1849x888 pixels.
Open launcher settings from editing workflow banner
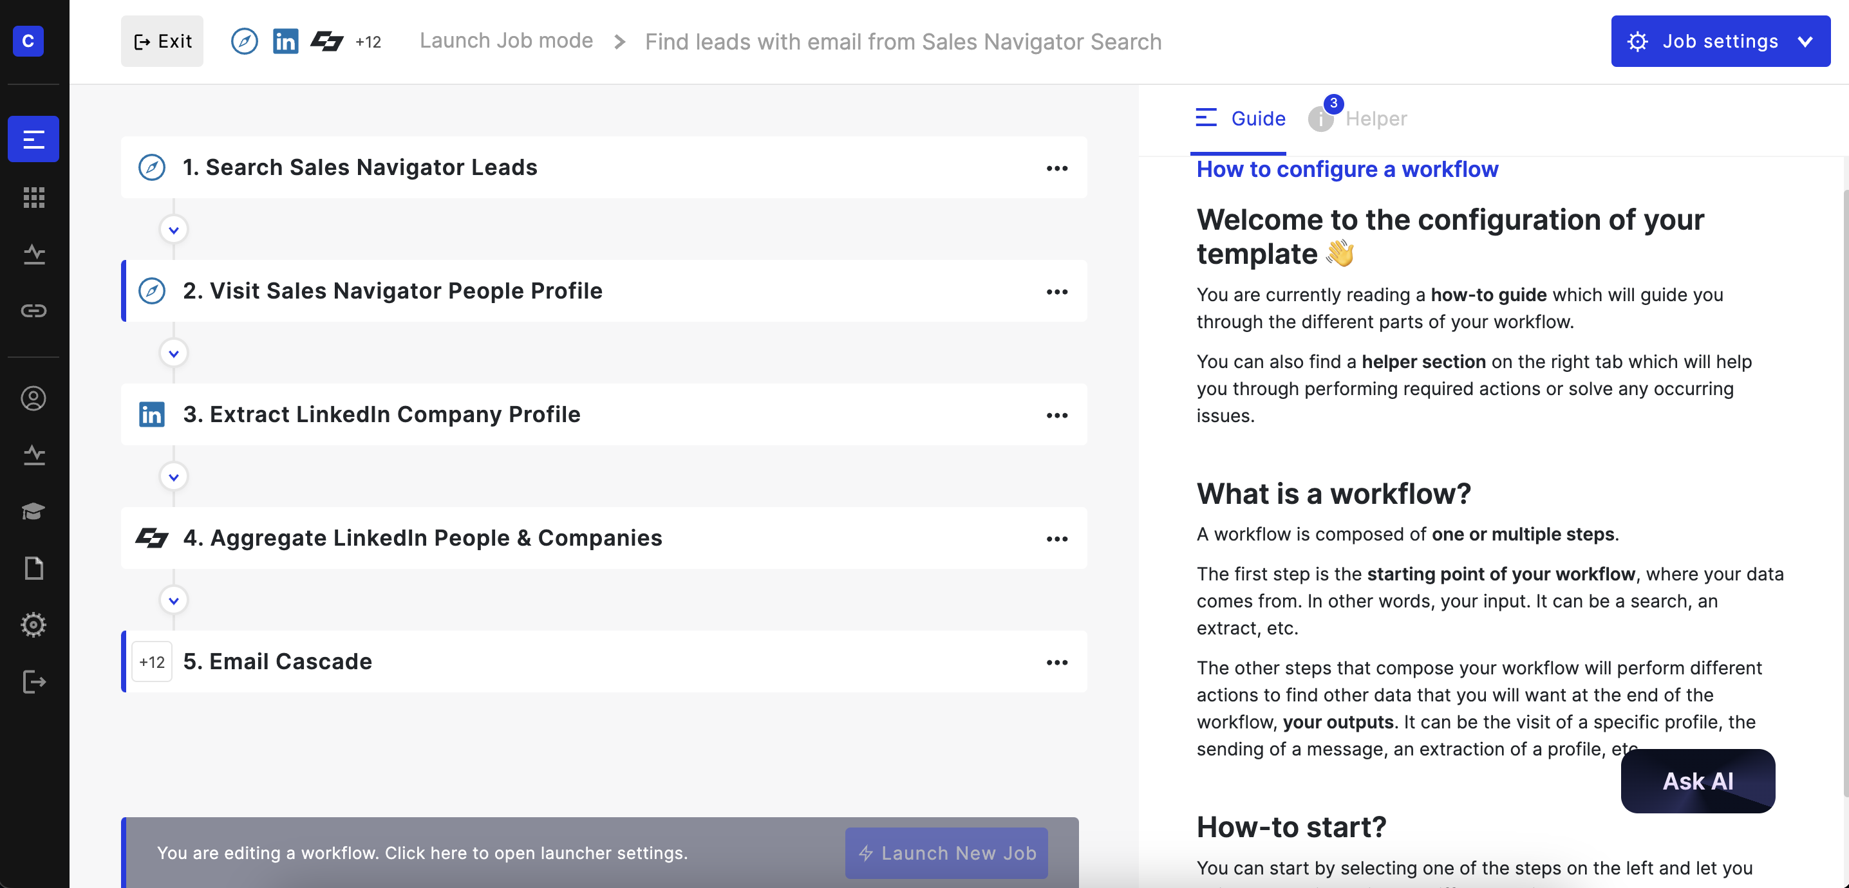pos(422,853)
